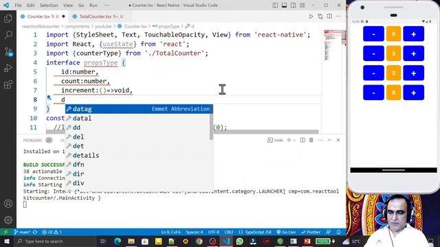Open the Manage gear icon

(x=8, y=220)
